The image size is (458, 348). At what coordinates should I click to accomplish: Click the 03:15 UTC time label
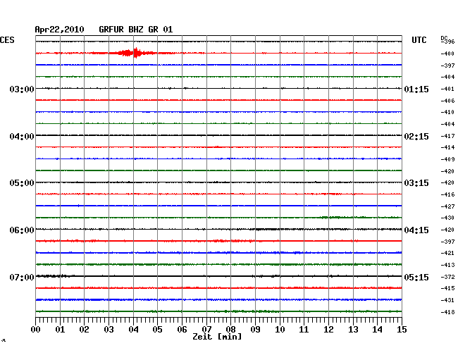point(416,183)
